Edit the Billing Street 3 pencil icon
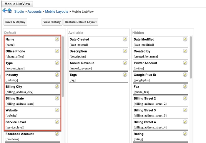Screen dimensions: 206x143 [185, 110]
